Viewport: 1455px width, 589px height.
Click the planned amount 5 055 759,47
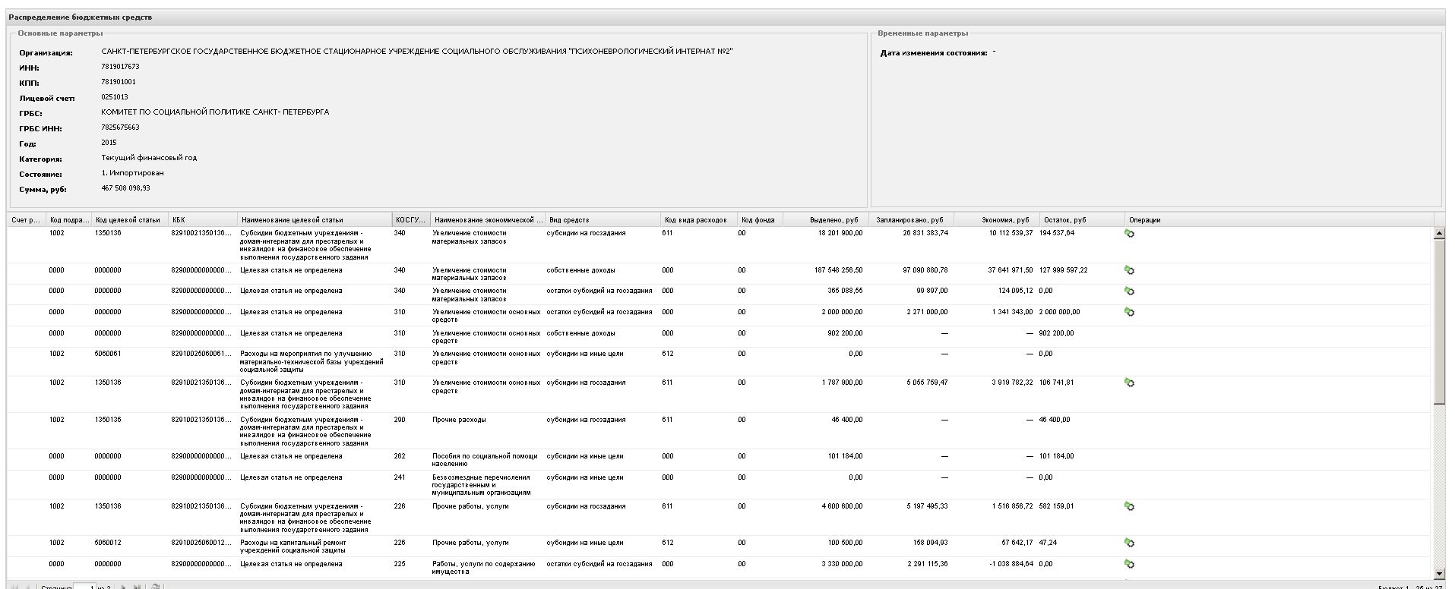(928, 383)
